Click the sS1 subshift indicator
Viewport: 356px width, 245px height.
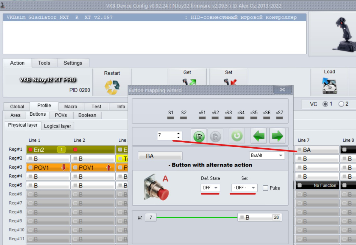(202, 118)
